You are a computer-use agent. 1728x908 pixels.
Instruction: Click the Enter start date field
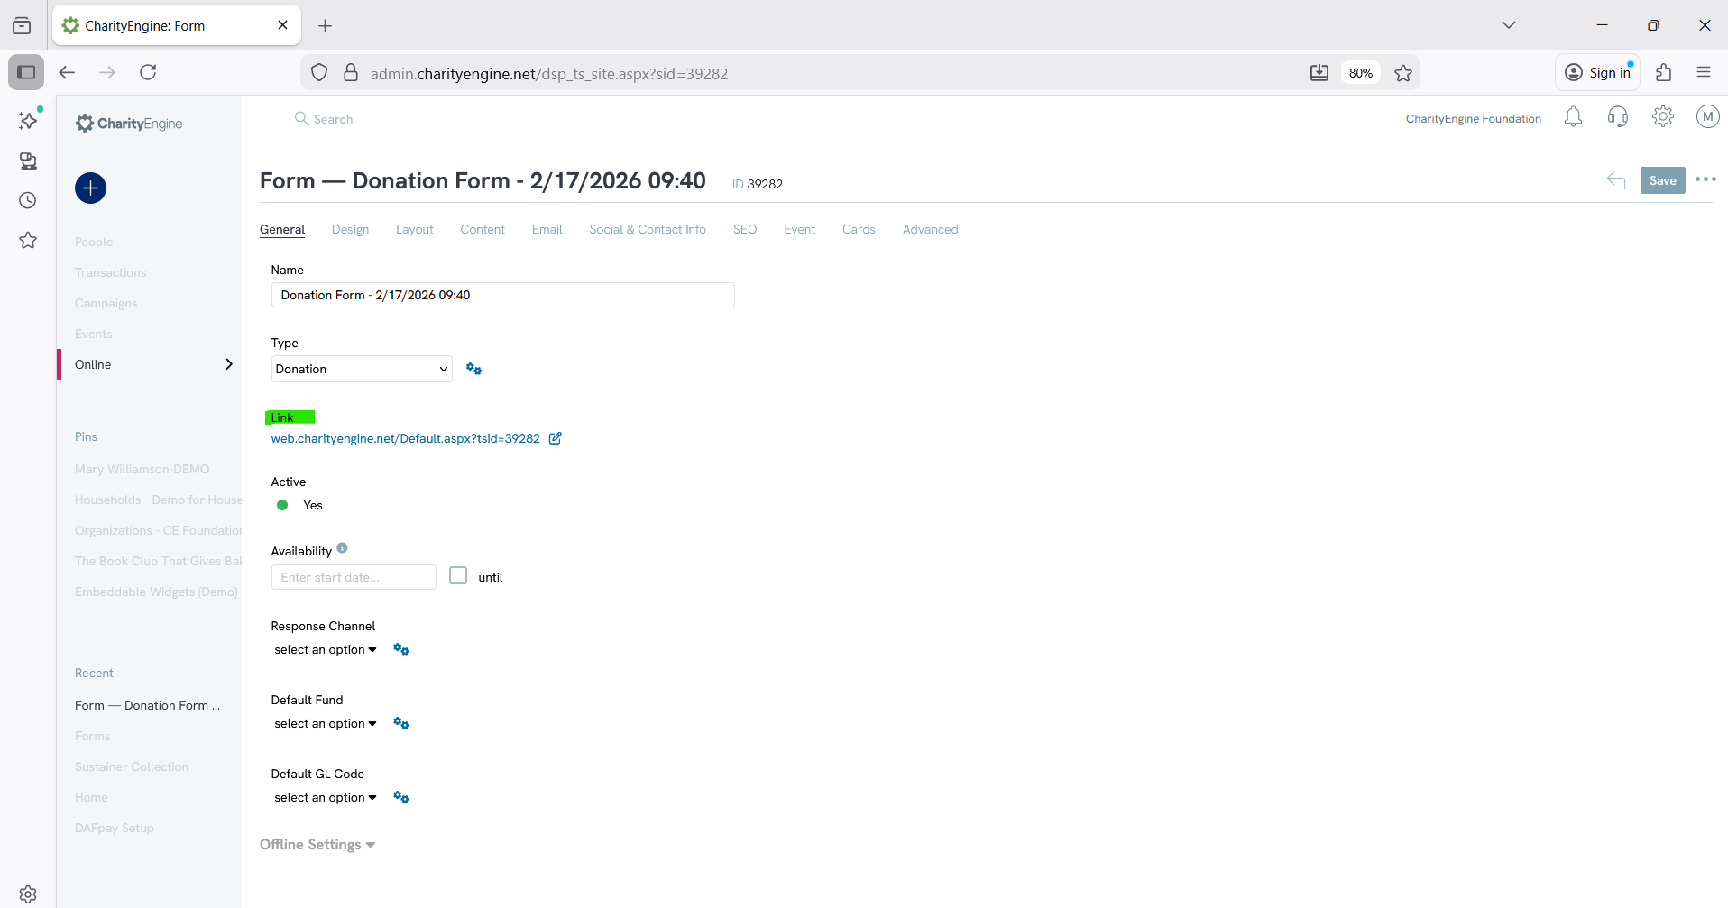[x=354, y=577]
